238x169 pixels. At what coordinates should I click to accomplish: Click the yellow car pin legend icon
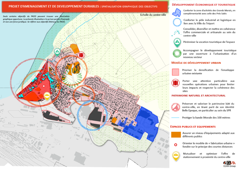[176, 156]
